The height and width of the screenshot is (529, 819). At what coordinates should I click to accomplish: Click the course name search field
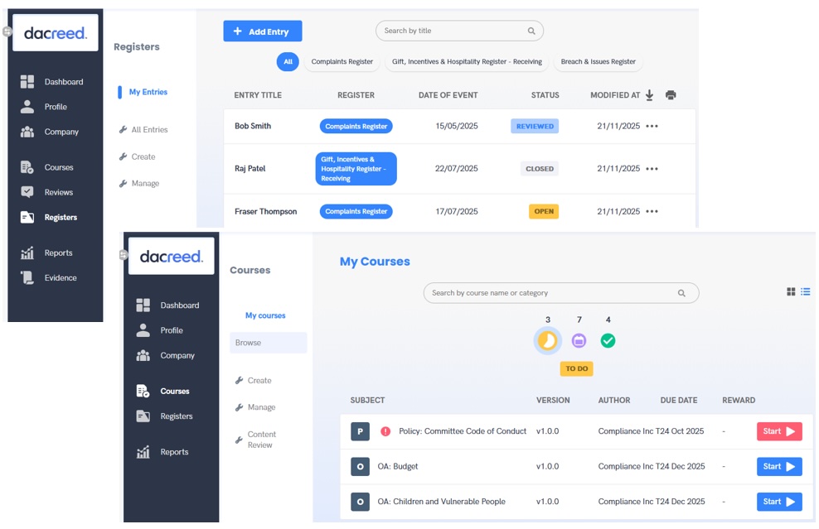(551, 293)
